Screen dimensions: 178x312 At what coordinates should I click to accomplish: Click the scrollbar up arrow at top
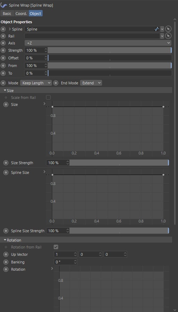click(175, 19)
